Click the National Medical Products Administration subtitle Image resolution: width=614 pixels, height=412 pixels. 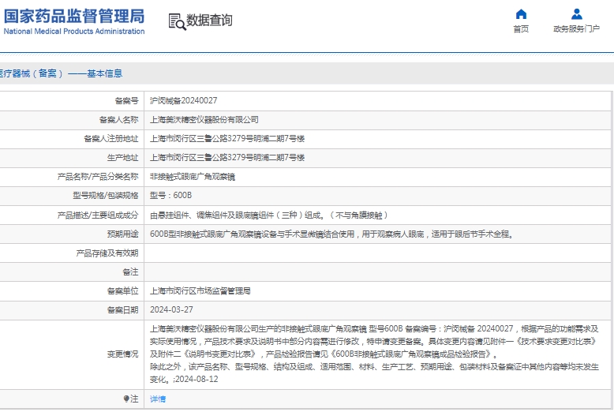(74, 31)
